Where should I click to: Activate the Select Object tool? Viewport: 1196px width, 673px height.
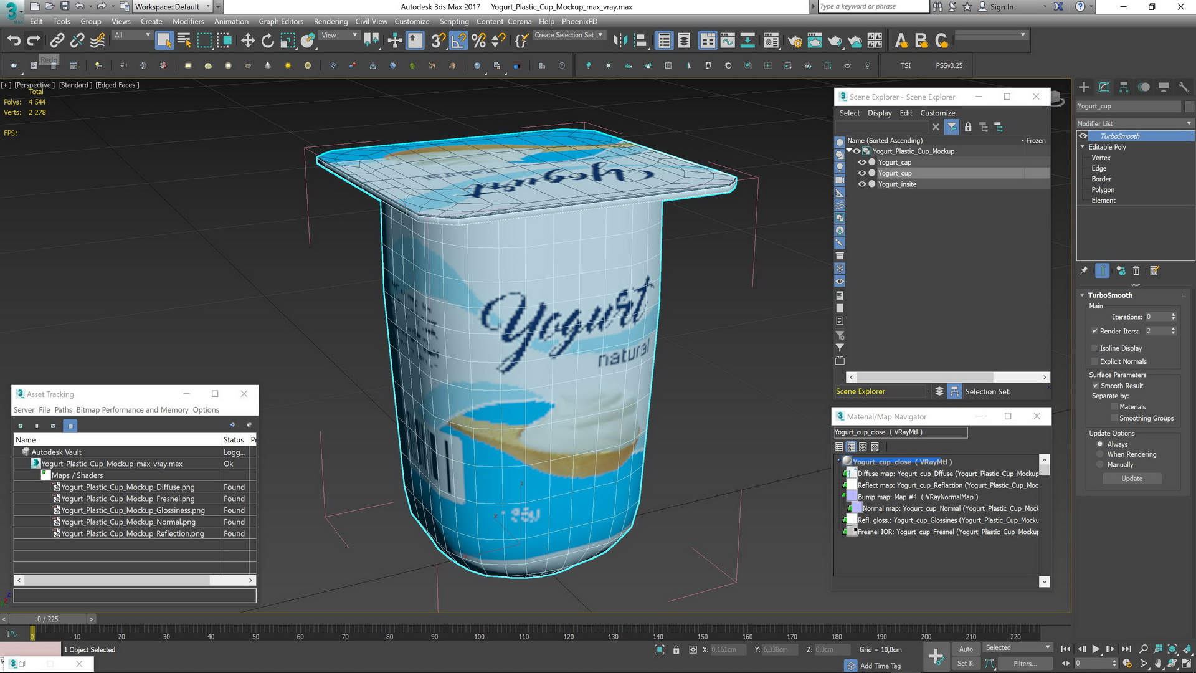[164, 41]
